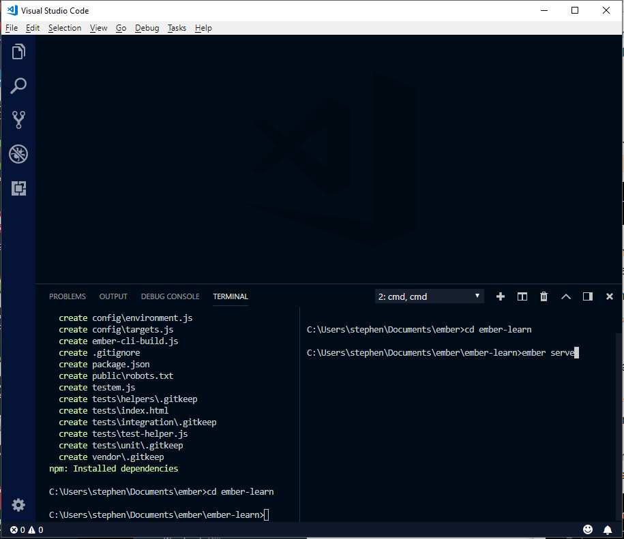Open Source Control view icon
This screenshot has width=624, height=539.
(18, 120)
